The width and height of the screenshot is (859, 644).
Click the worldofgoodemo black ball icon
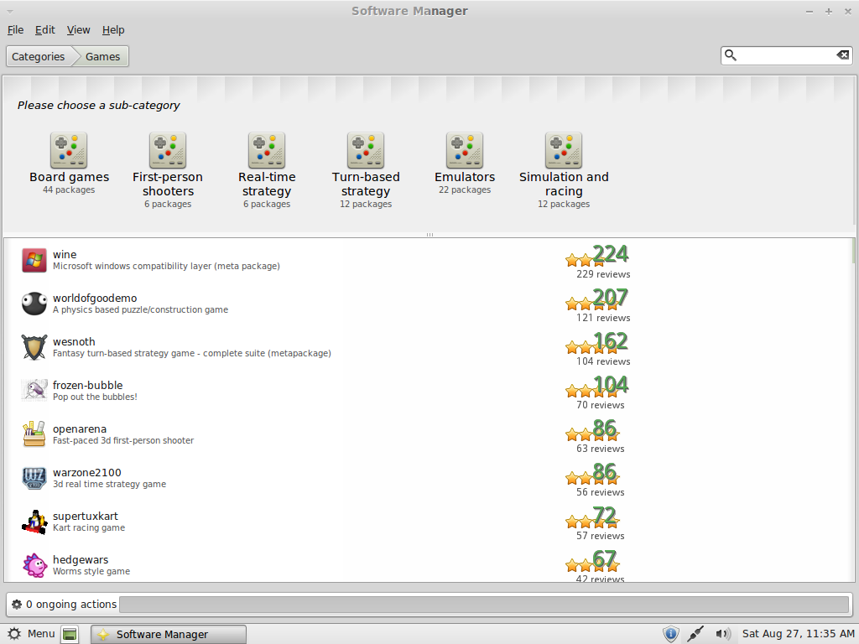34,304
